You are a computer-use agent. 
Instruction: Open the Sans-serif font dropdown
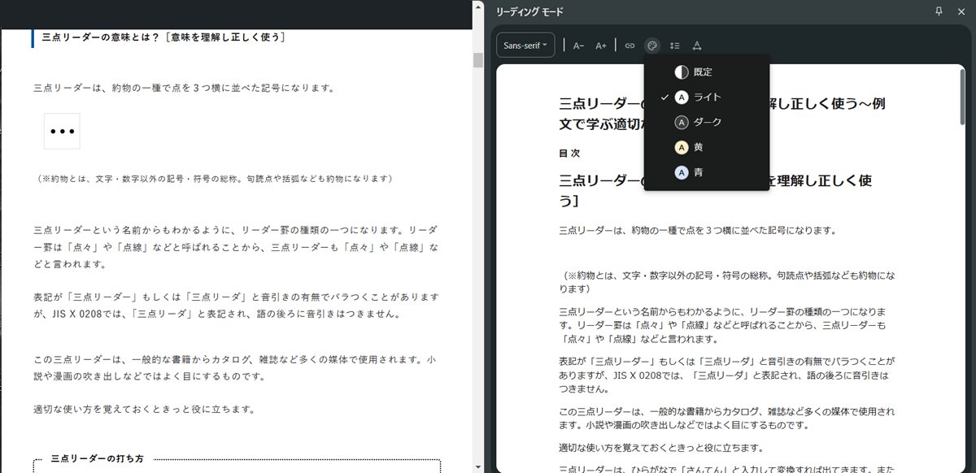[x=525, y=46]
